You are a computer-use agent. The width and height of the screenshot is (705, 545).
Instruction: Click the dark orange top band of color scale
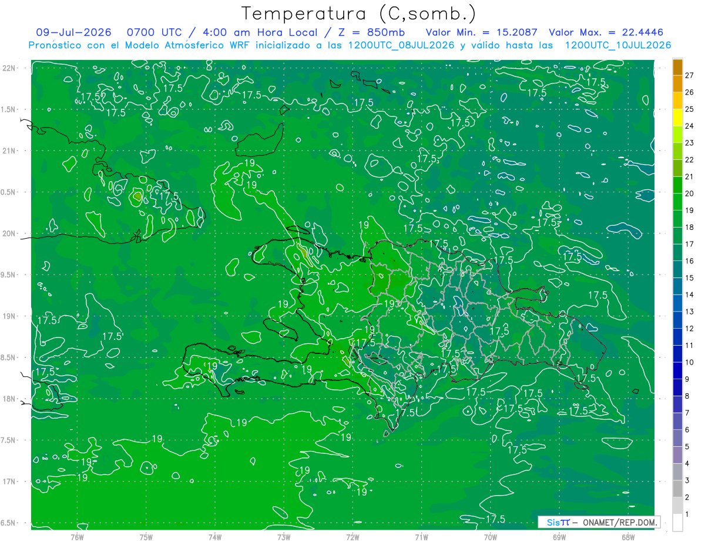point(677,67)
